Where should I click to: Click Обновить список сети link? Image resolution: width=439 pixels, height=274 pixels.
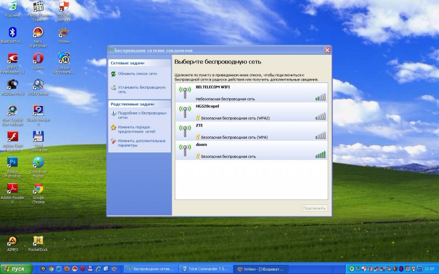[138, 74]
